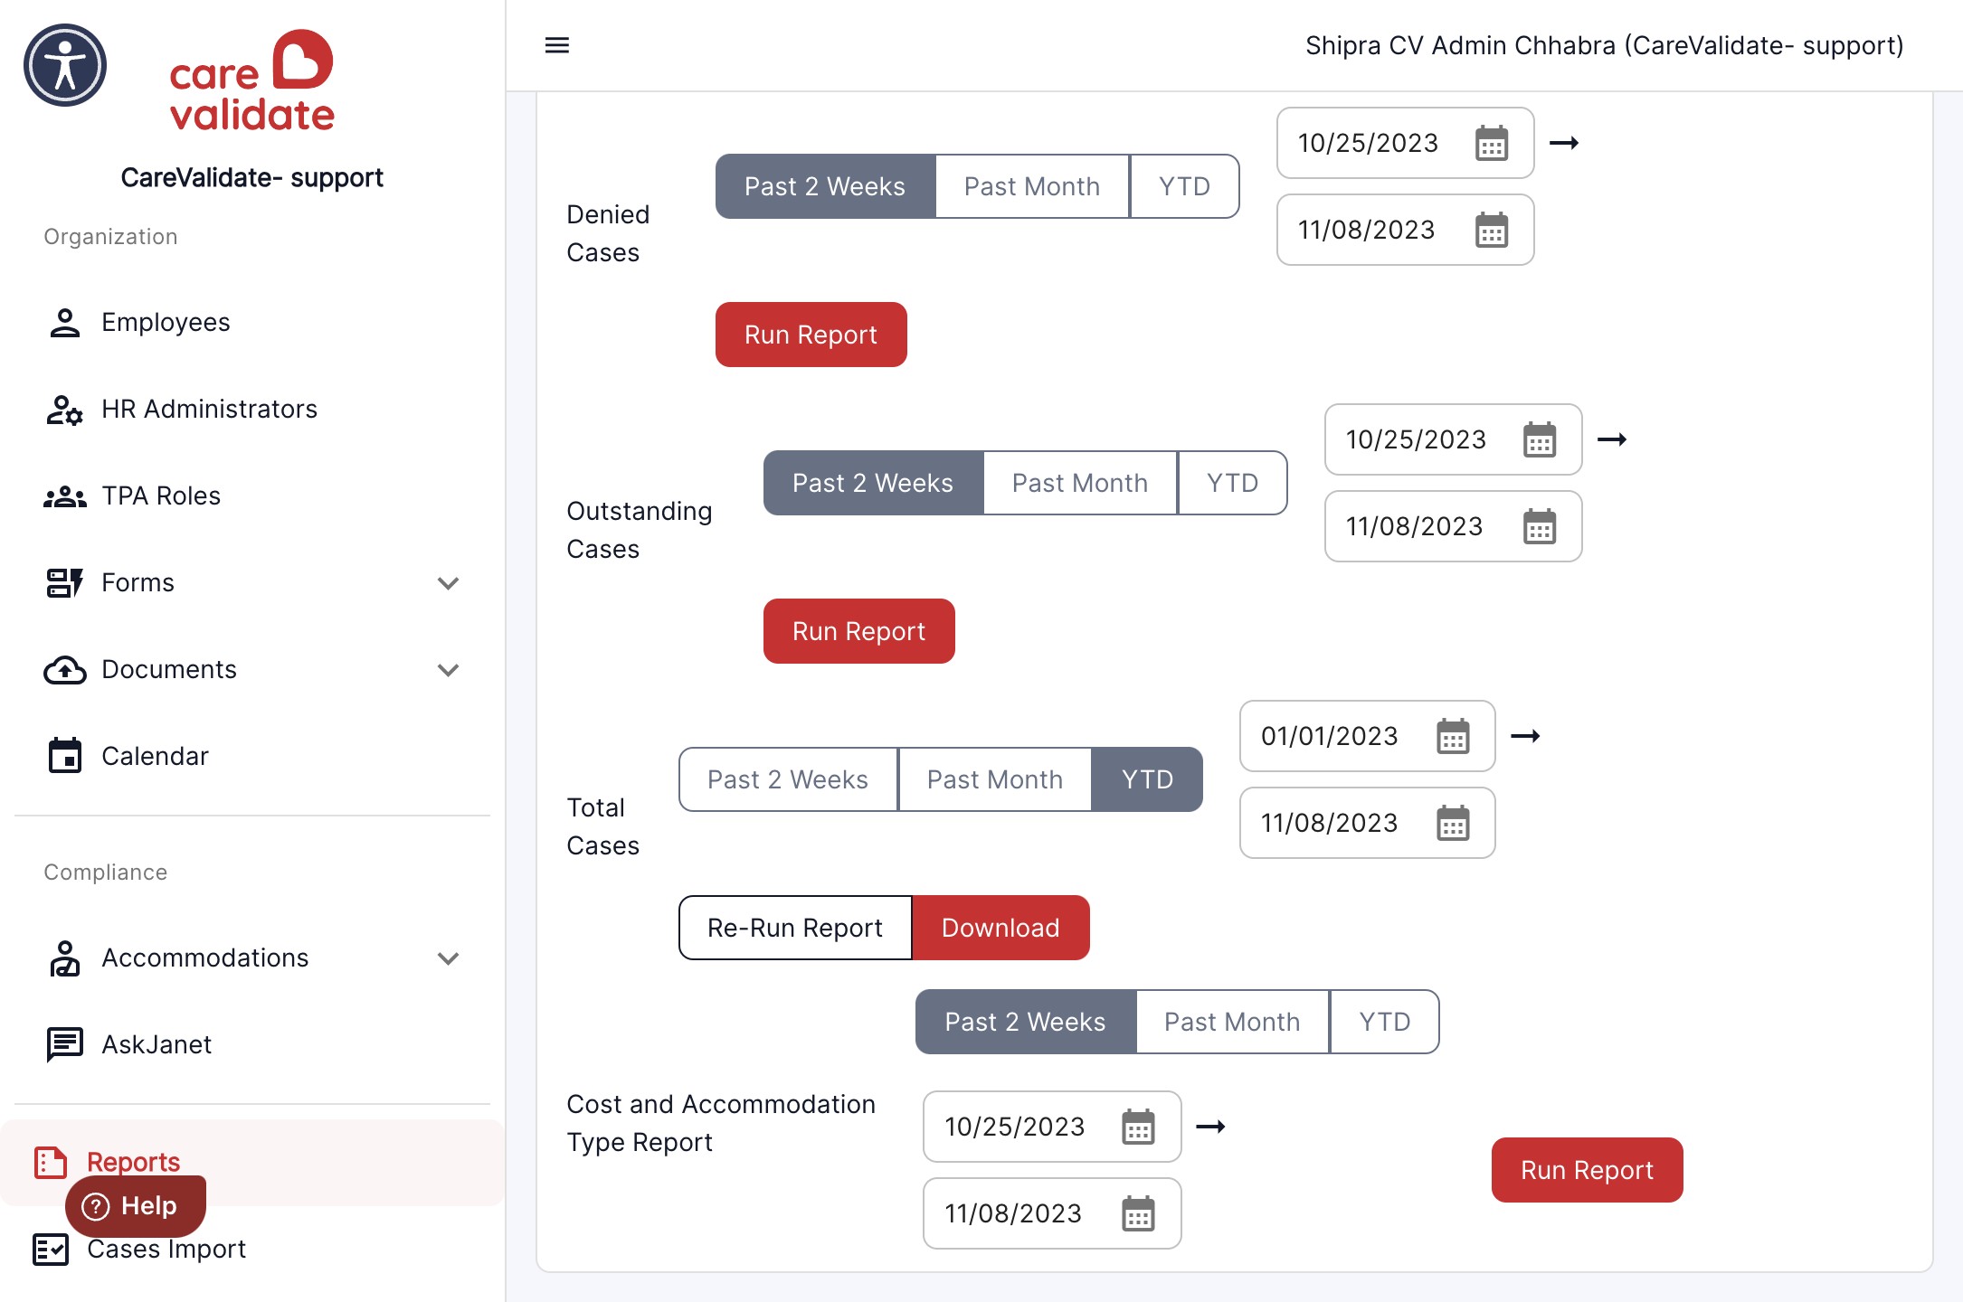This screenshot has width=1963, height=1302.
Task: Open calendar picker for Cost report start date
Action: (x=1139, y=1127)
